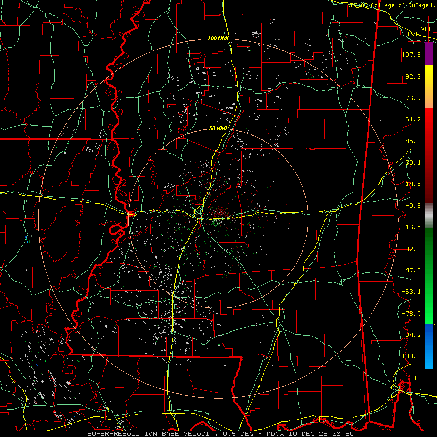Click the -63.1 scale label
The width and height of the screenshot is (437, 437).
[x=411, y=292]
